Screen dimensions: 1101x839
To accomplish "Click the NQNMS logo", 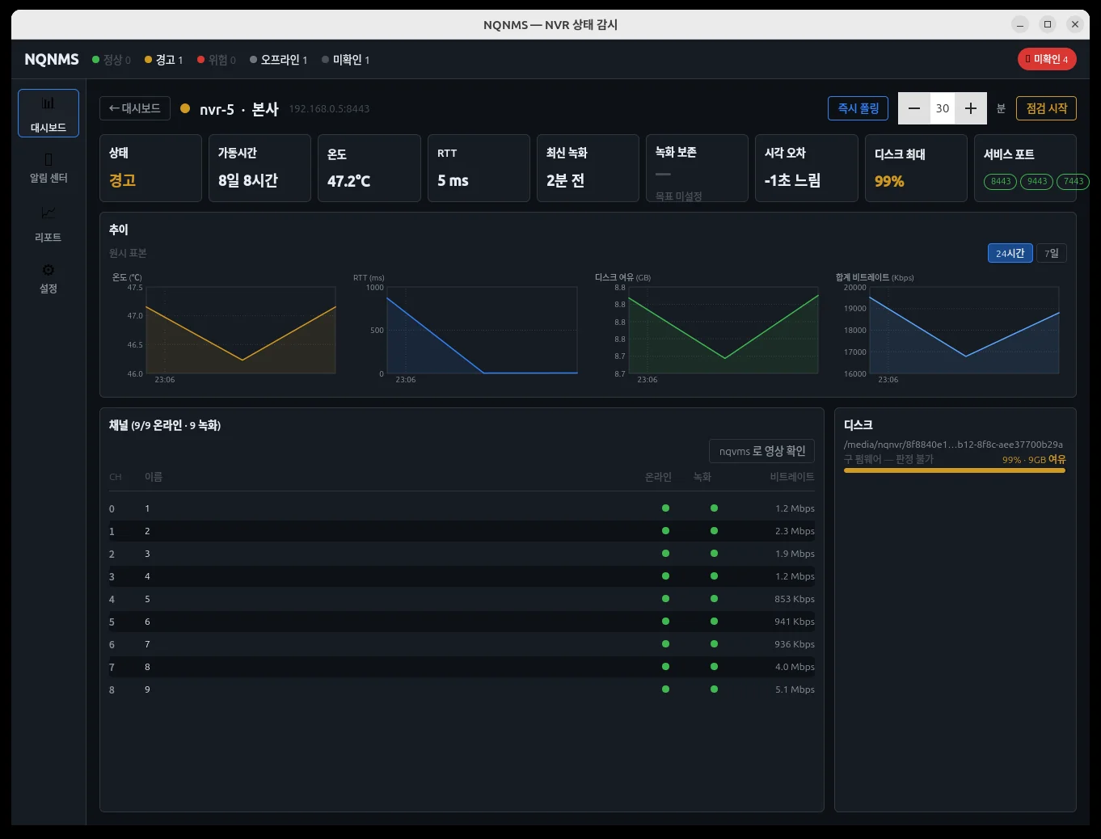I will click(x=52, y=60).
